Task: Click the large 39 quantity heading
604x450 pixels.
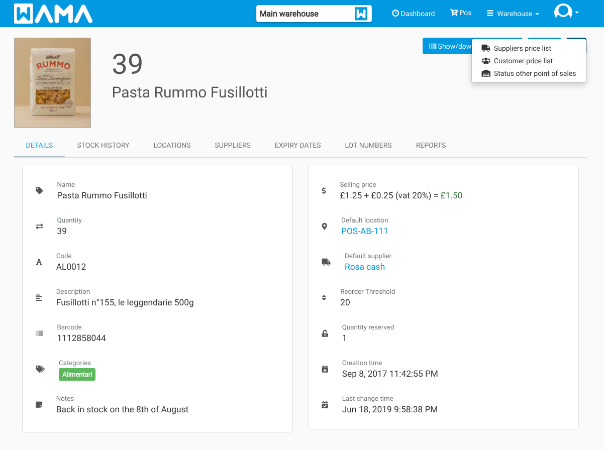Action: (127, 64)
